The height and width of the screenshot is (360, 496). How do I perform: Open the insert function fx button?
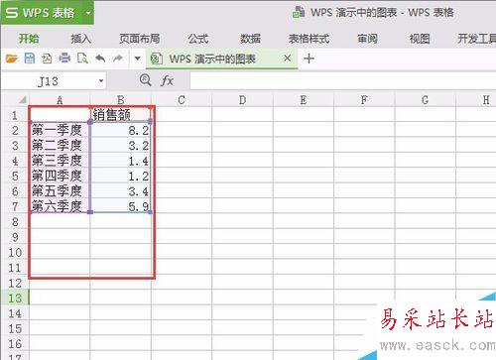coord(167,80)
